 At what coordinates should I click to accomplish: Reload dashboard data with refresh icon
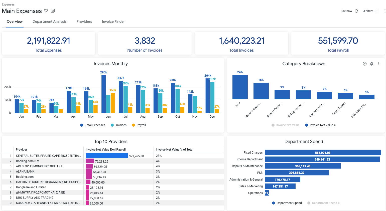(x=356, y=11)
